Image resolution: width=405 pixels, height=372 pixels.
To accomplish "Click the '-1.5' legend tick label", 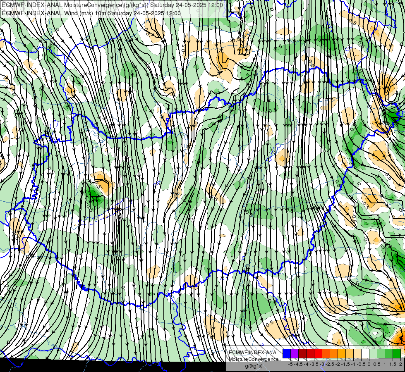I will [x=345, y=364].
